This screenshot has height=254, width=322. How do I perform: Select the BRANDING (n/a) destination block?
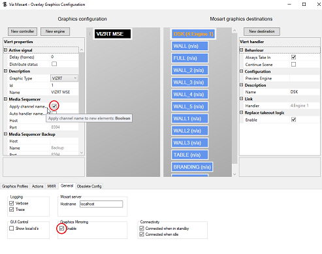pos(192,167)
